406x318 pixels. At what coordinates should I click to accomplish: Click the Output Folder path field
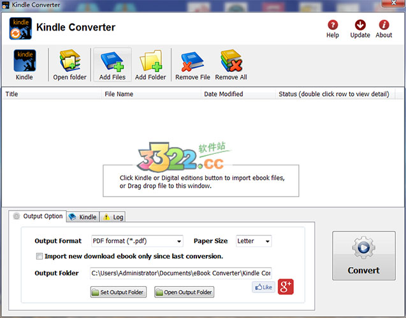[181, 273]
